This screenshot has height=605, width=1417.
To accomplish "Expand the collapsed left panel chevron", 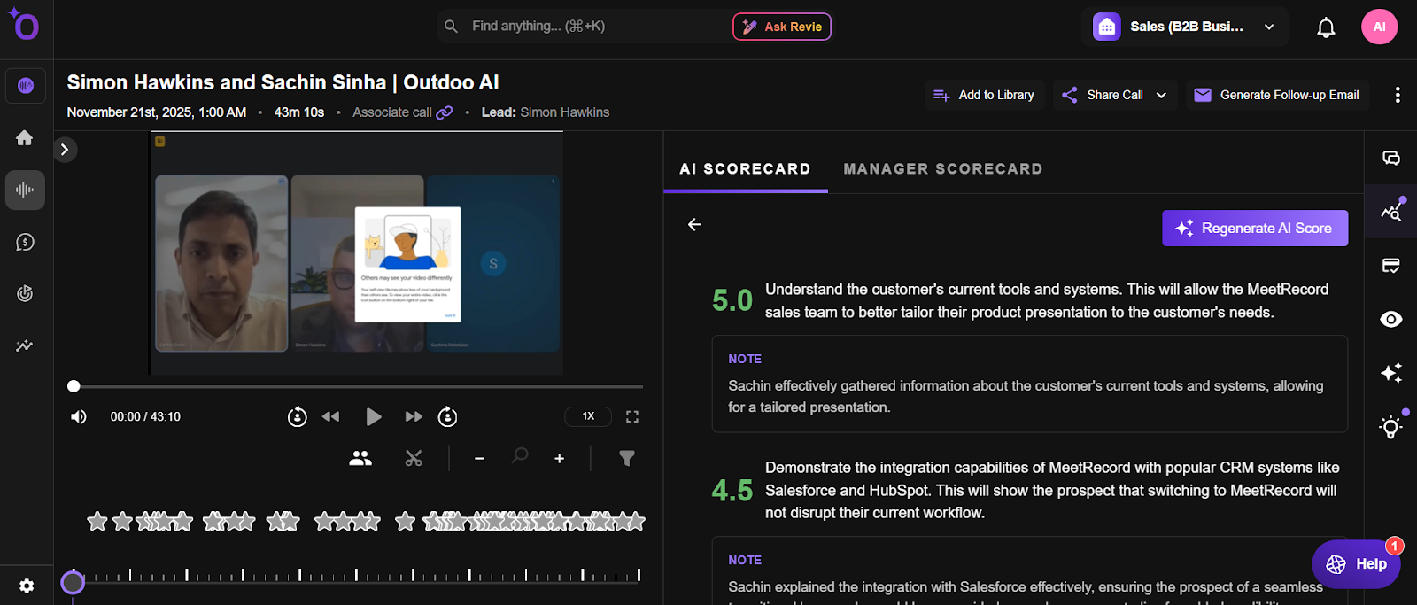I will click(65, 150).
